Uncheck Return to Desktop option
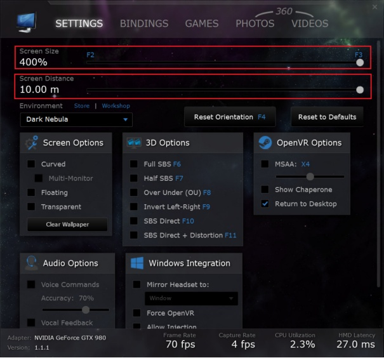Screen dimensions: 384x358 265,204
